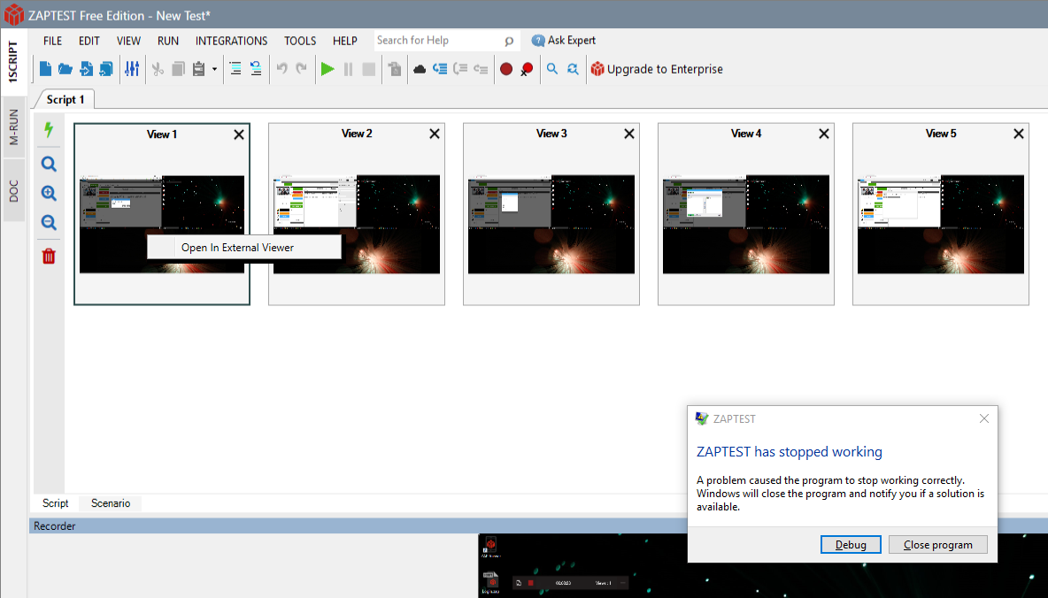
Task: Click the red record icon marked with an x
Action: pos(527,69)
